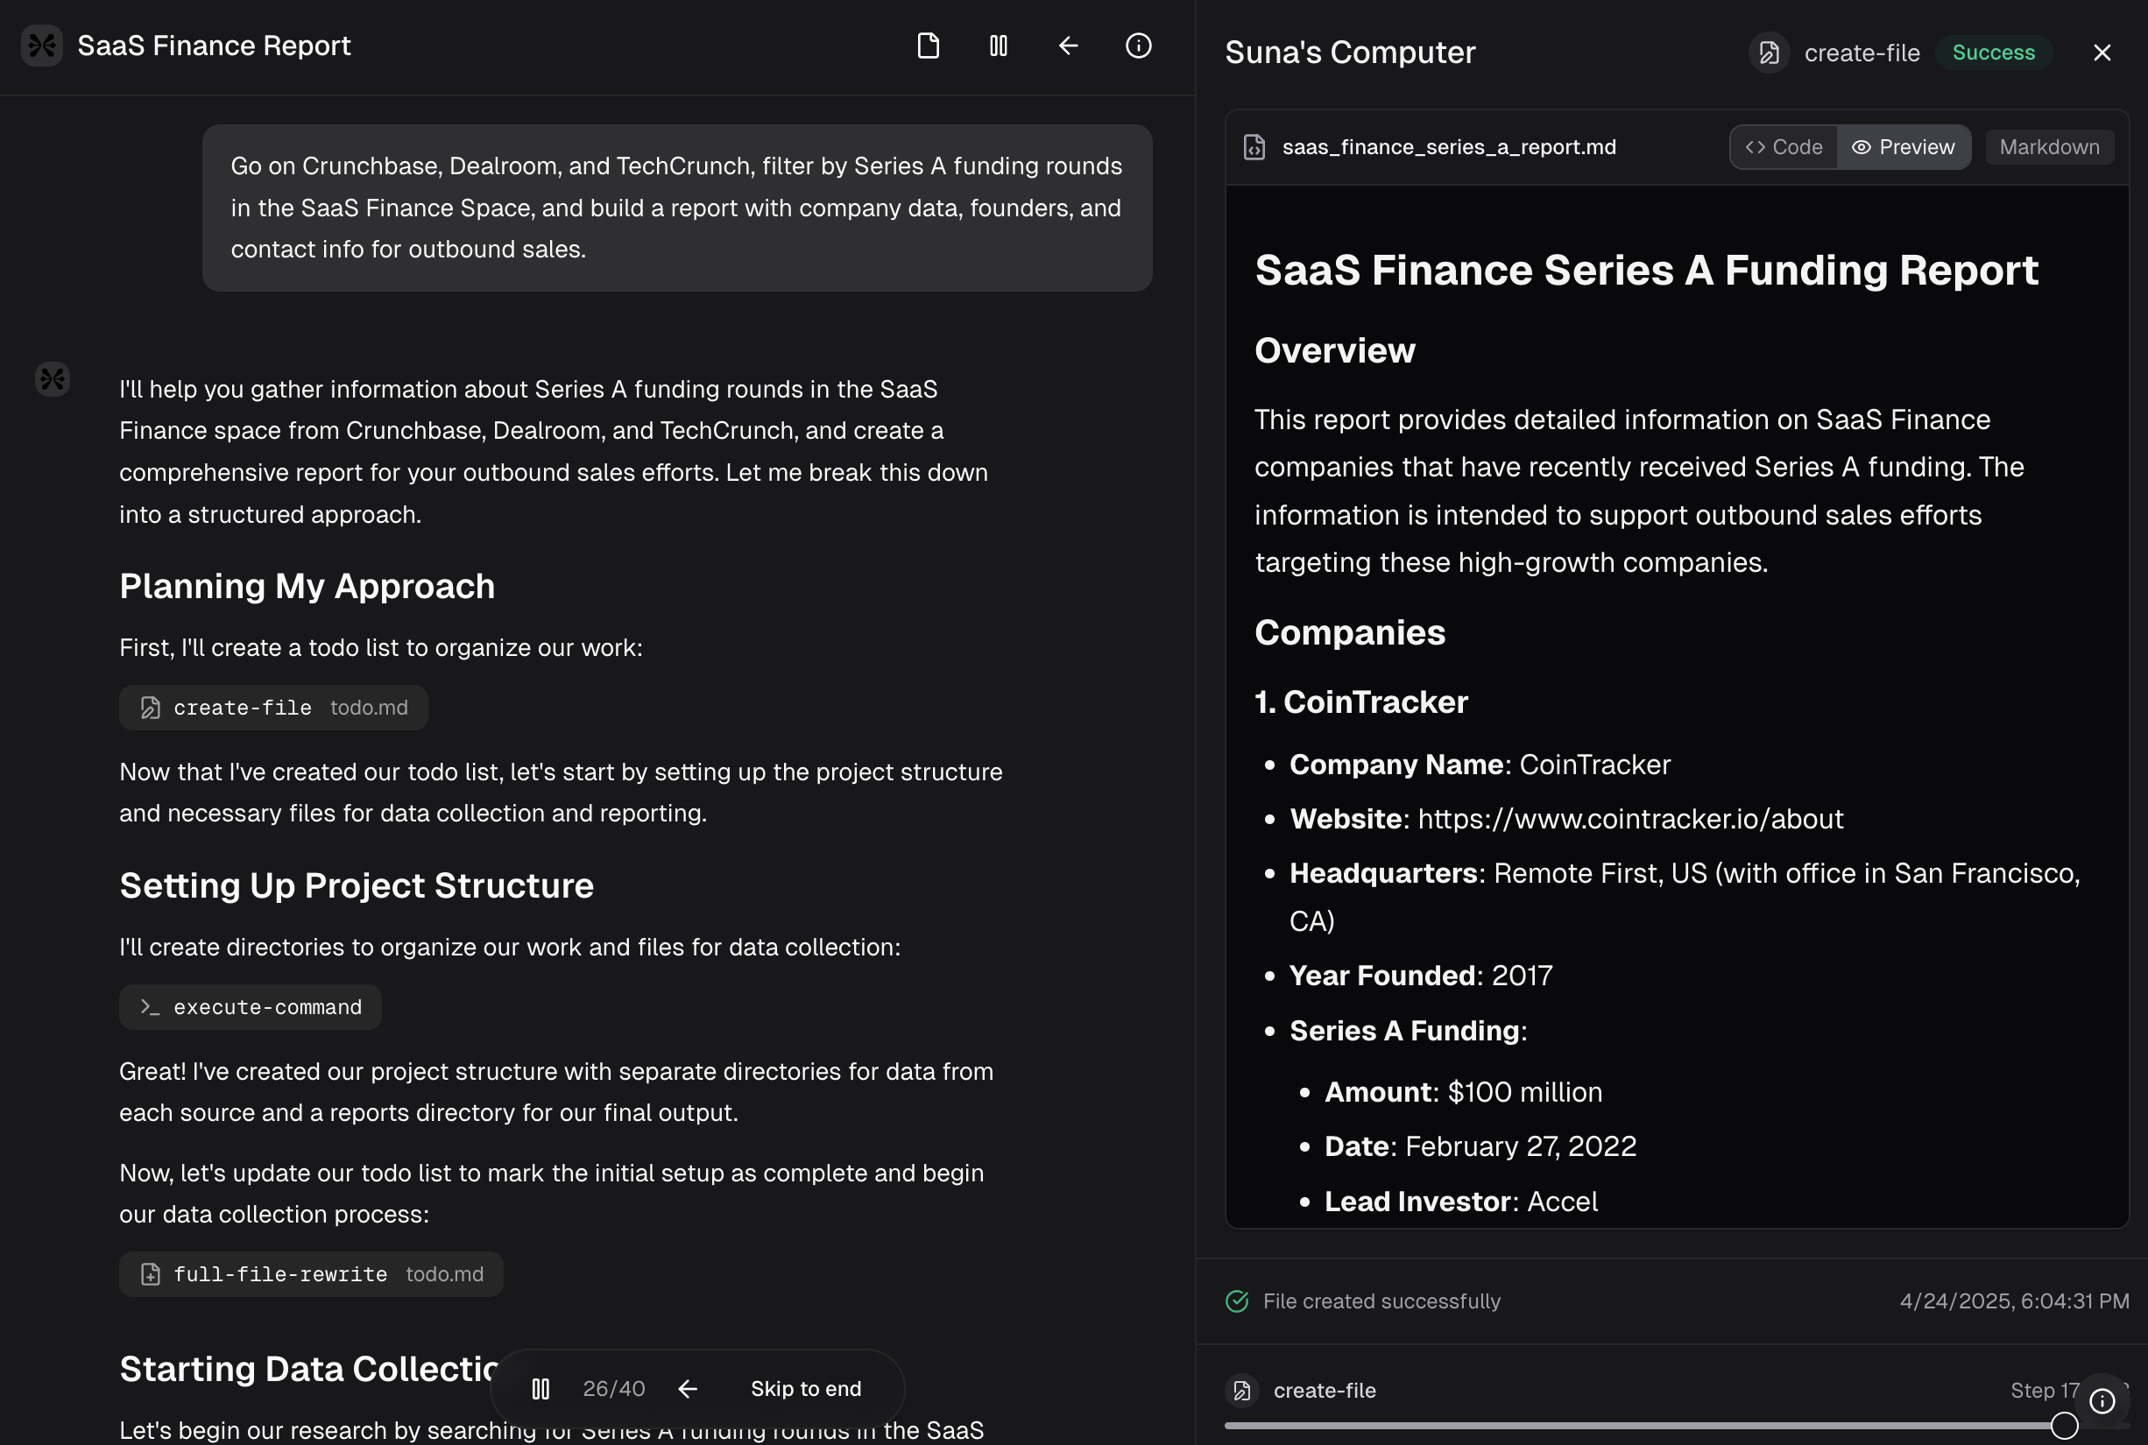Close Suna's Computer panel
The image size is (2148, 1445).
[2102, 53]
